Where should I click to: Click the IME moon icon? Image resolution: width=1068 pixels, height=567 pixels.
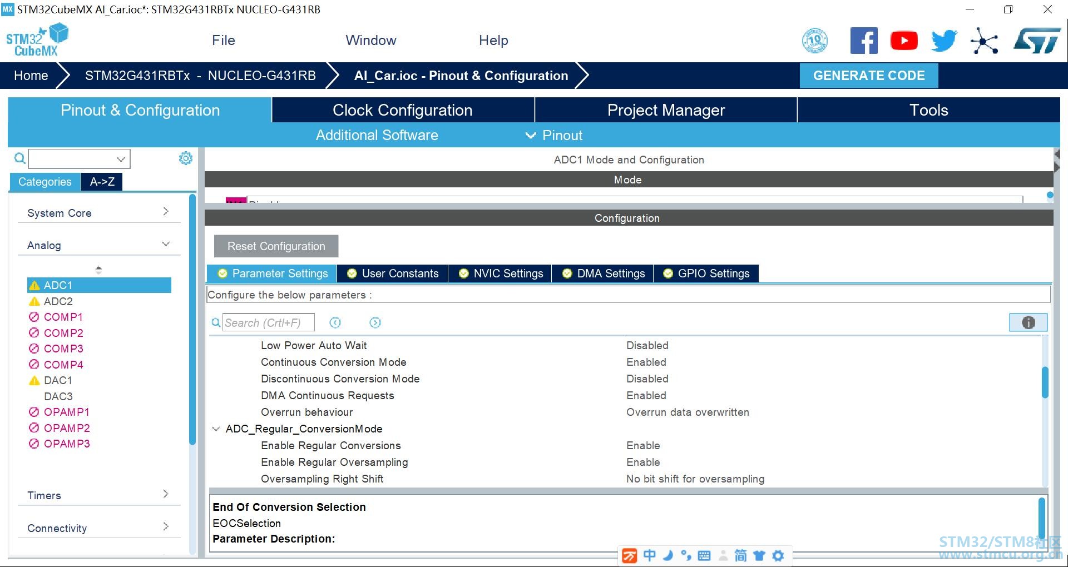(x=668, y=555)
